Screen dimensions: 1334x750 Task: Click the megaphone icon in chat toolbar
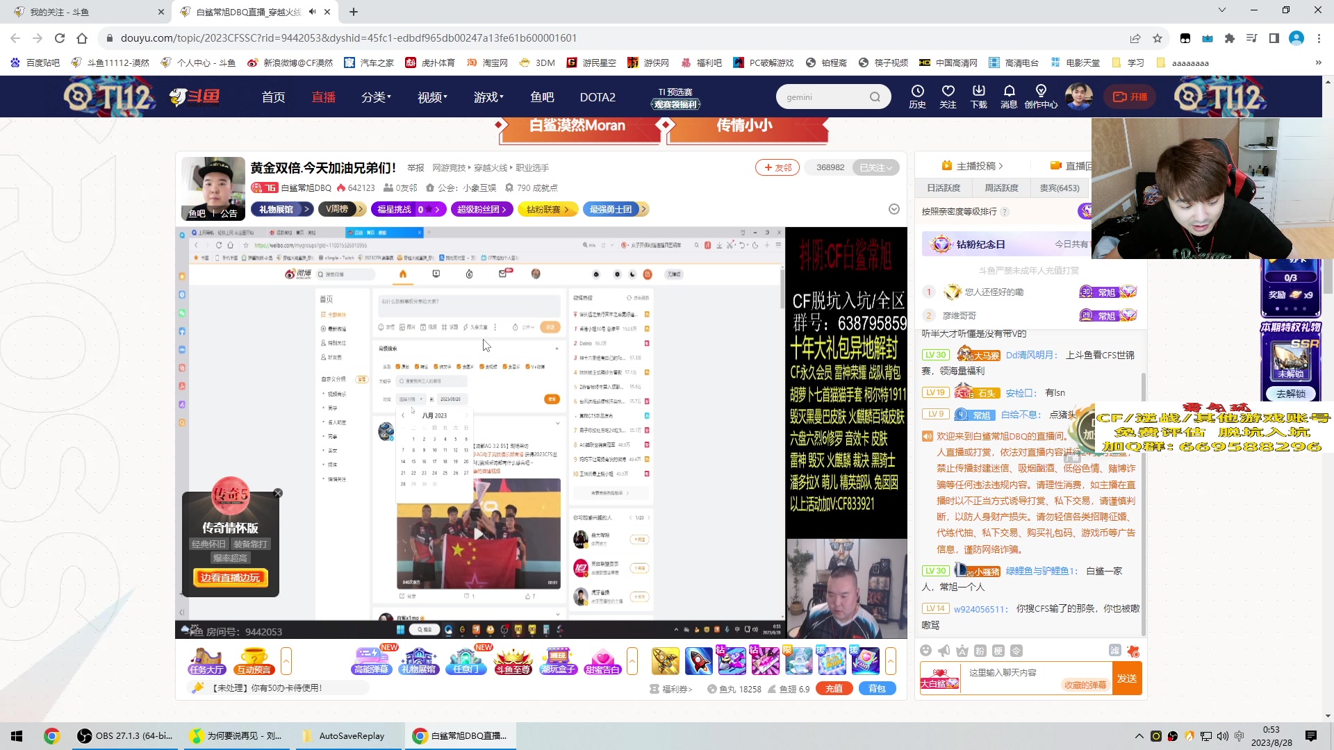point(944,651)
